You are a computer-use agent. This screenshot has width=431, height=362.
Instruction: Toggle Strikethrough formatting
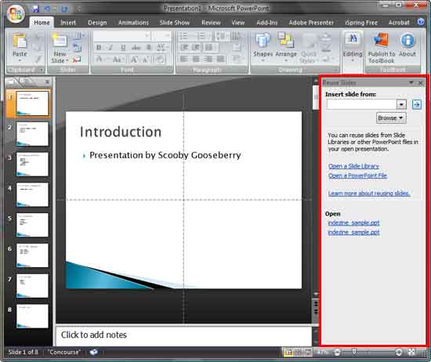coord(136,48)
